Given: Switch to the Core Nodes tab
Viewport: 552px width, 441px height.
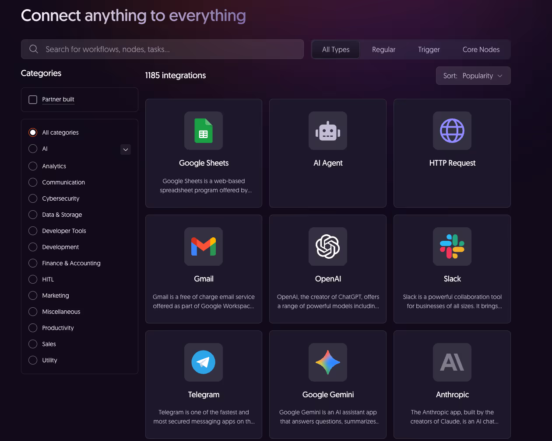Looking at the screenshot, I should pos(481,49).
